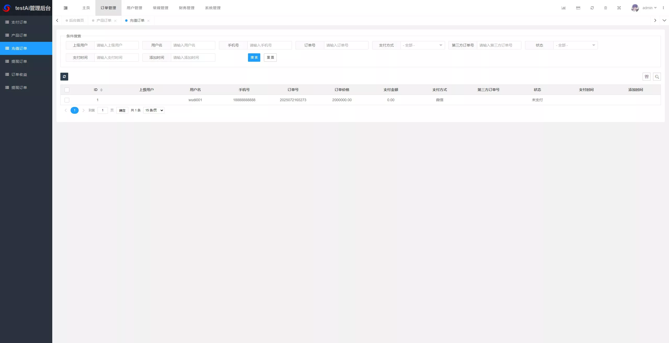This screenshot has height=343, width=669.
Task: Open the 财务管理 top menu
Action: [x=187, y=8]
